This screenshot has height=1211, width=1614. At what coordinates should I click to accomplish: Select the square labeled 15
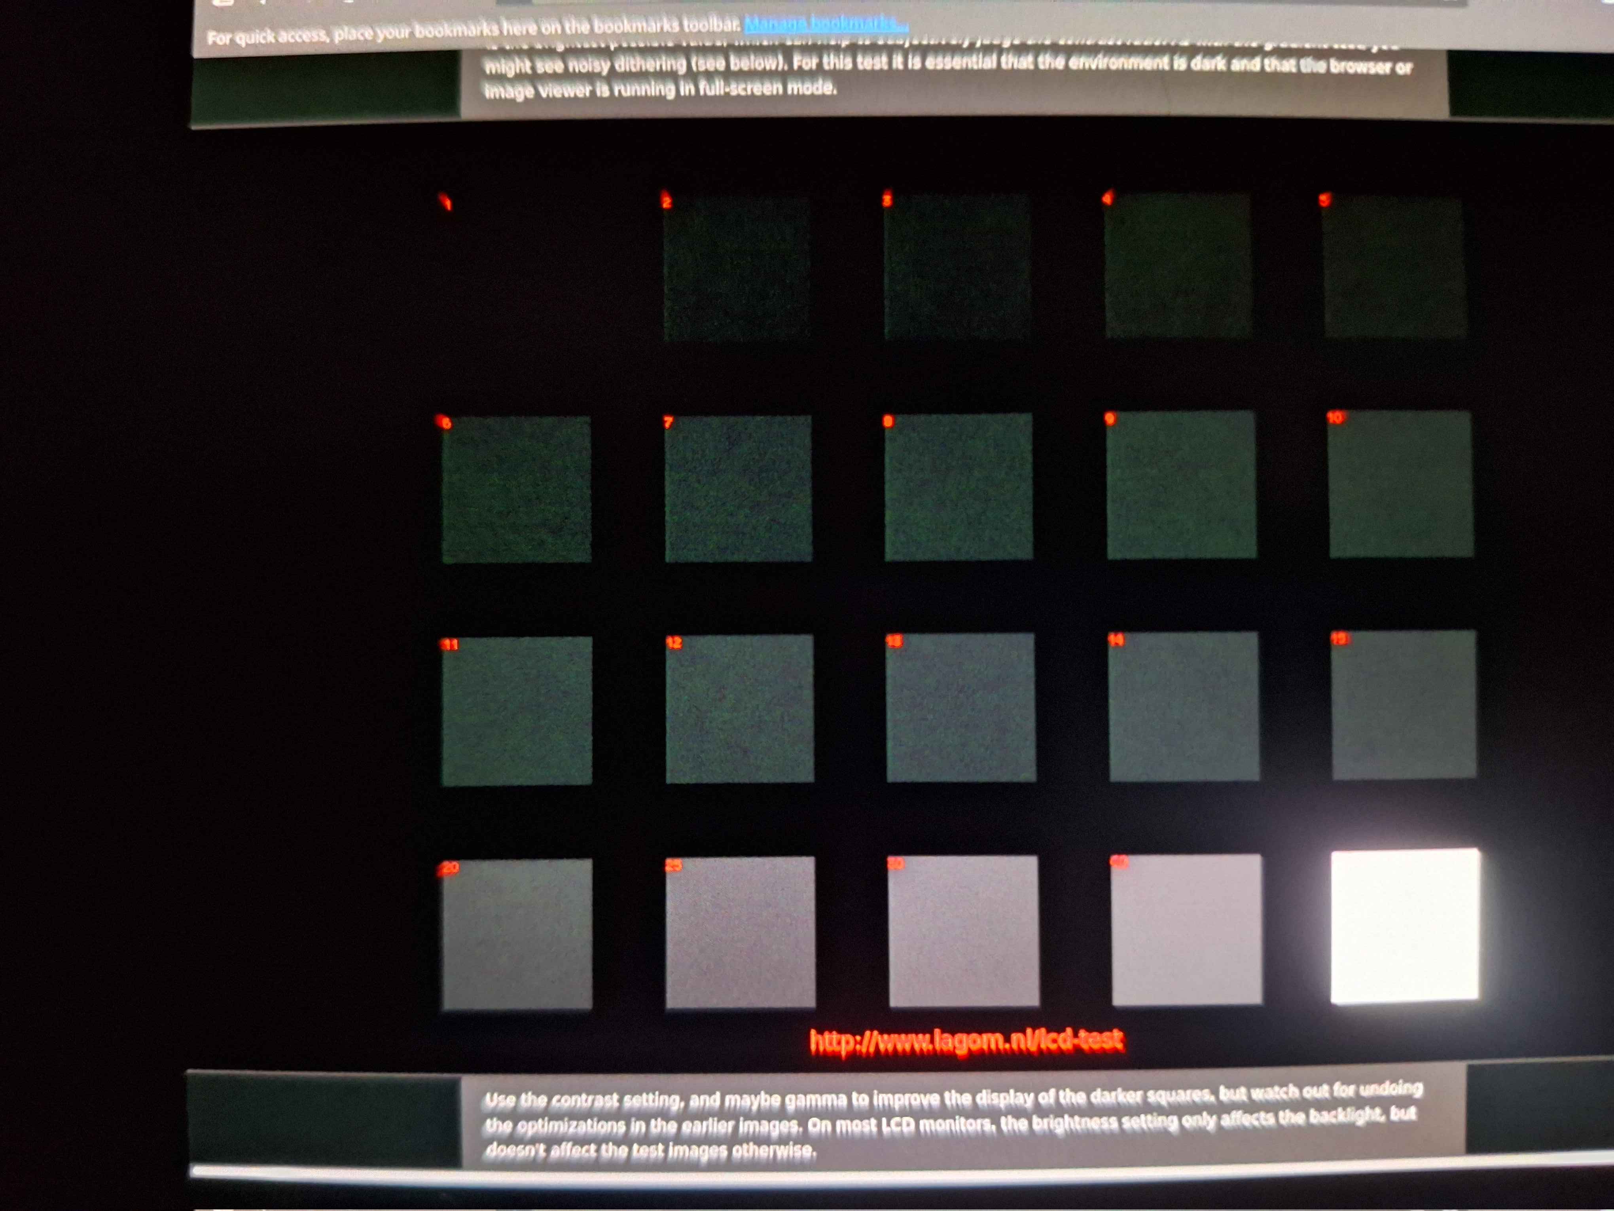[1404, 704]
